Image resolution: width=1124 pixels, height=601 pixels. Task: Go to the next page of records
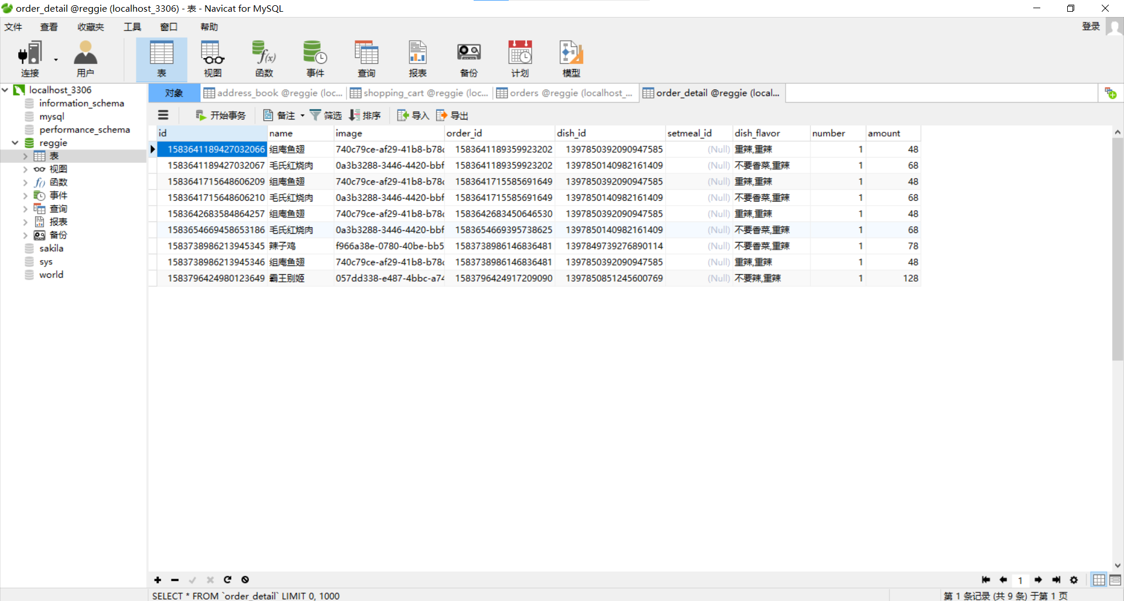pos(1039,580)
